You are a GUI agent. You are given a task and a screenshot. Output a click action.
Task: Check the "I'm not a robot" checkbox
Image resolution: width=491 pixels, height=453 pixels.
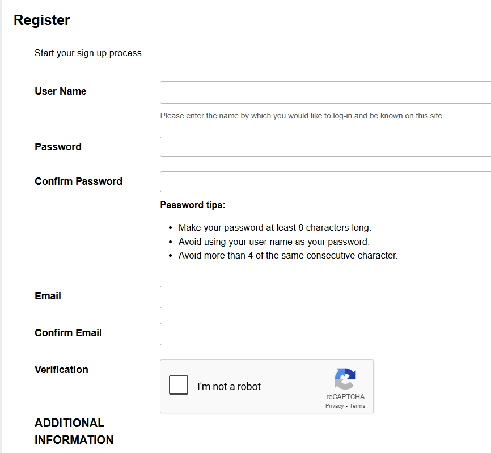(x=179, y=386)
